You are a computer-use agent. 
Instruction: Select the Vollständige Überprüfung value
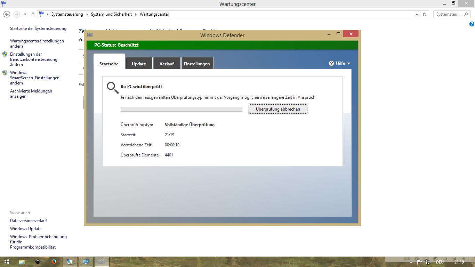(x=190, y=125)
